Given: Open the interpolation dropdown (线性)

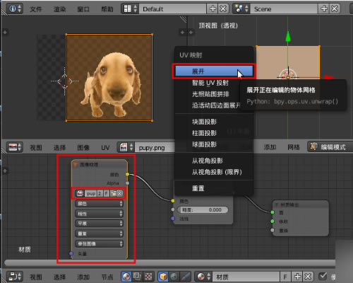Looking at the screenshot, I should point(99,214).
